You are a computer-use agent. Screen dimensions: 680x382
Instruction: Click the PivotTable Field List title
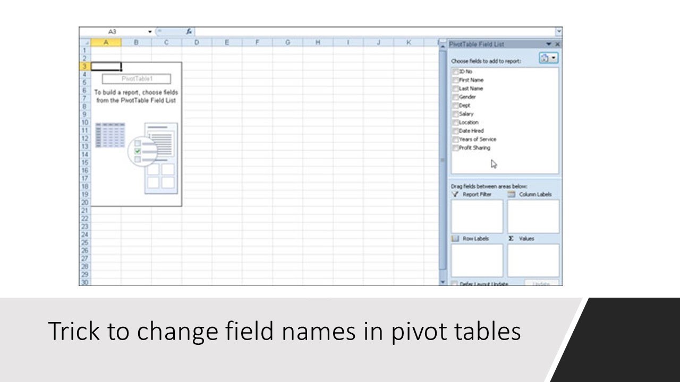pos(477,45)
